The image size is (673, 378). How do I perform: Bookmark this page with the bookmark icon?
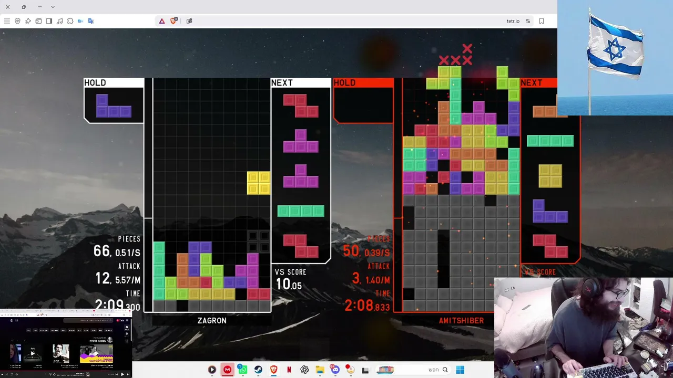coord(542,21)
